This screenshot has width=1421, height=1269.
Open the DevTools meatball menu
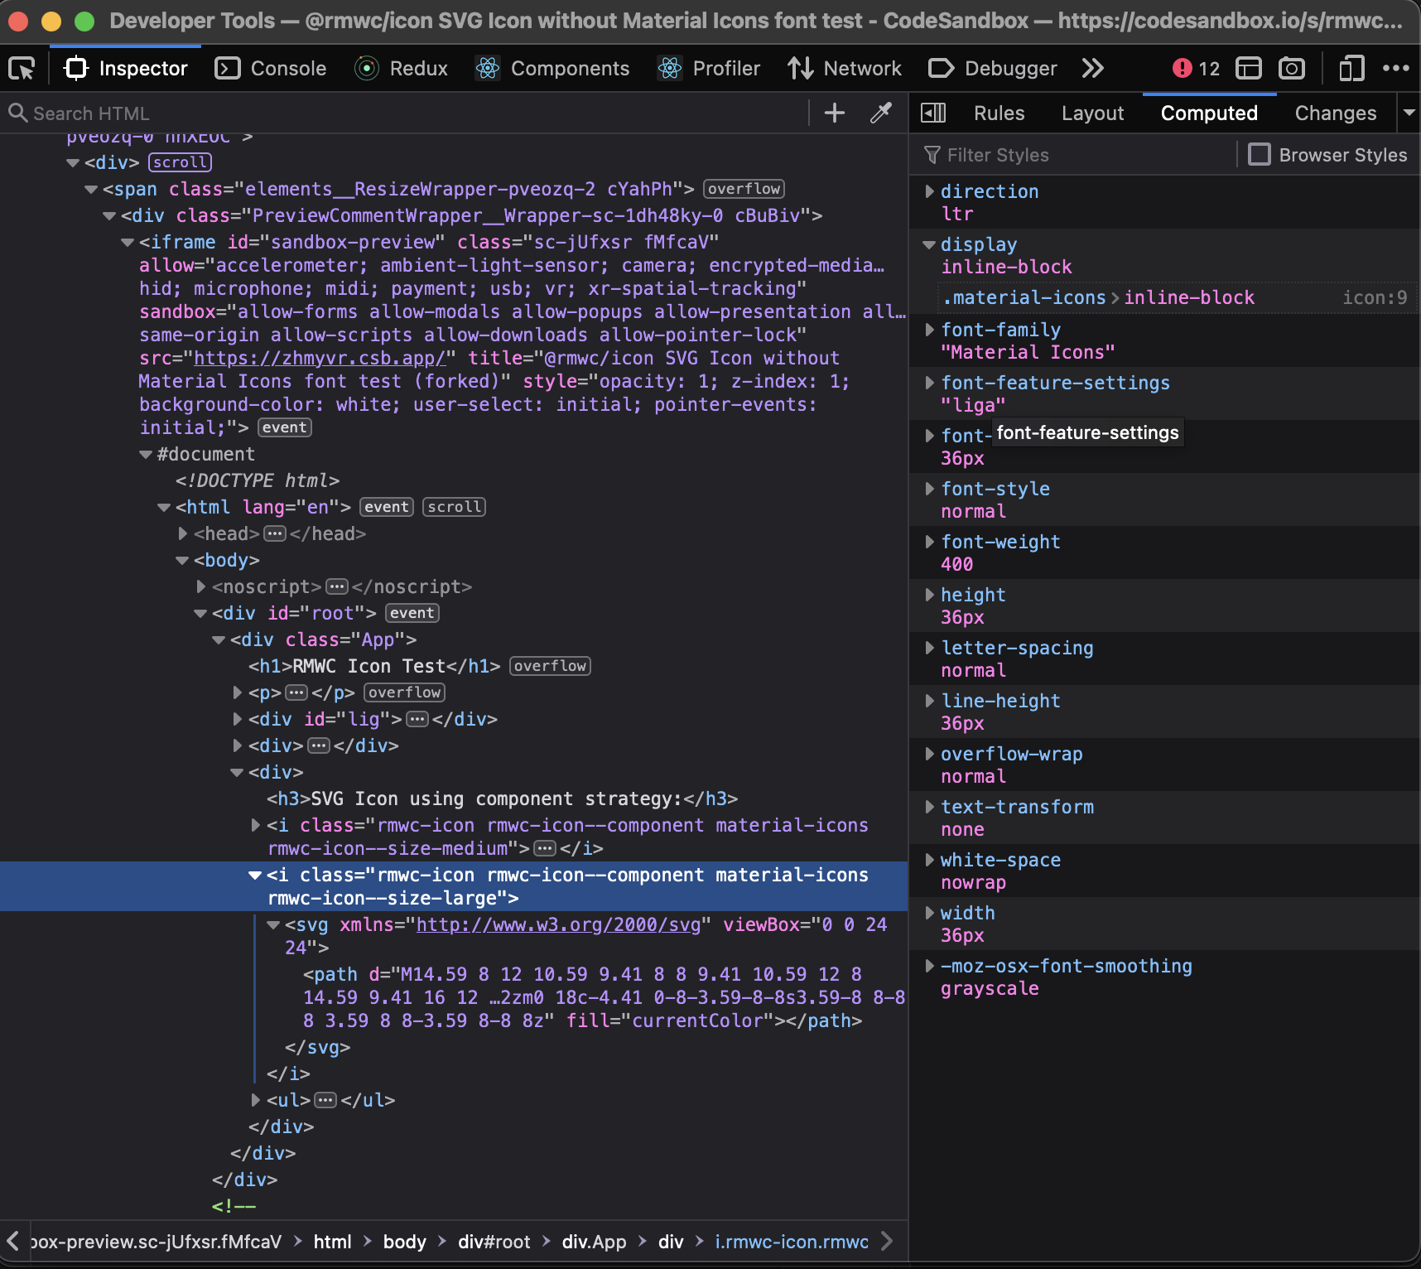tap(1398, 69)
